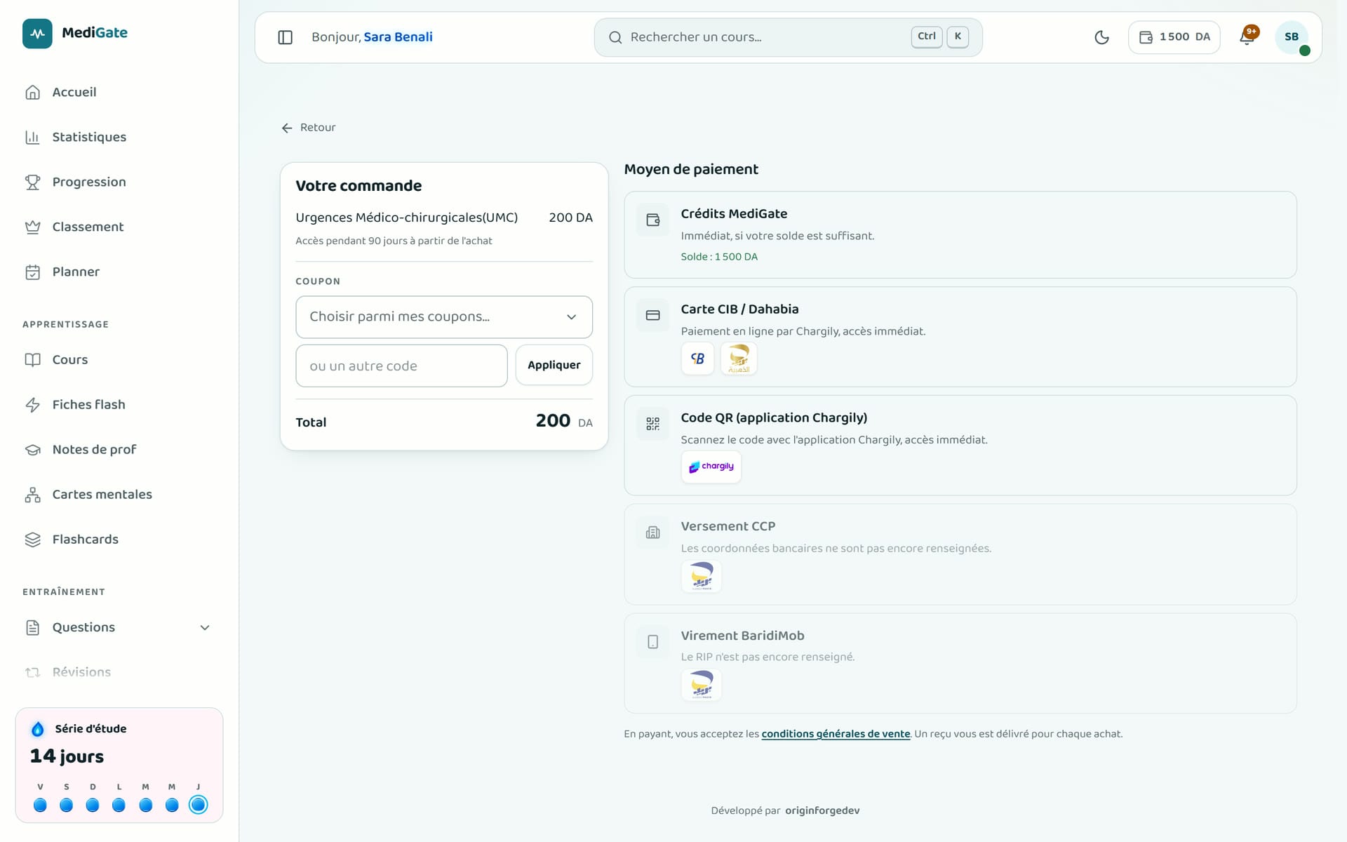Open the originforgedev developer link
1347x842 pixels.
(822, 810)
